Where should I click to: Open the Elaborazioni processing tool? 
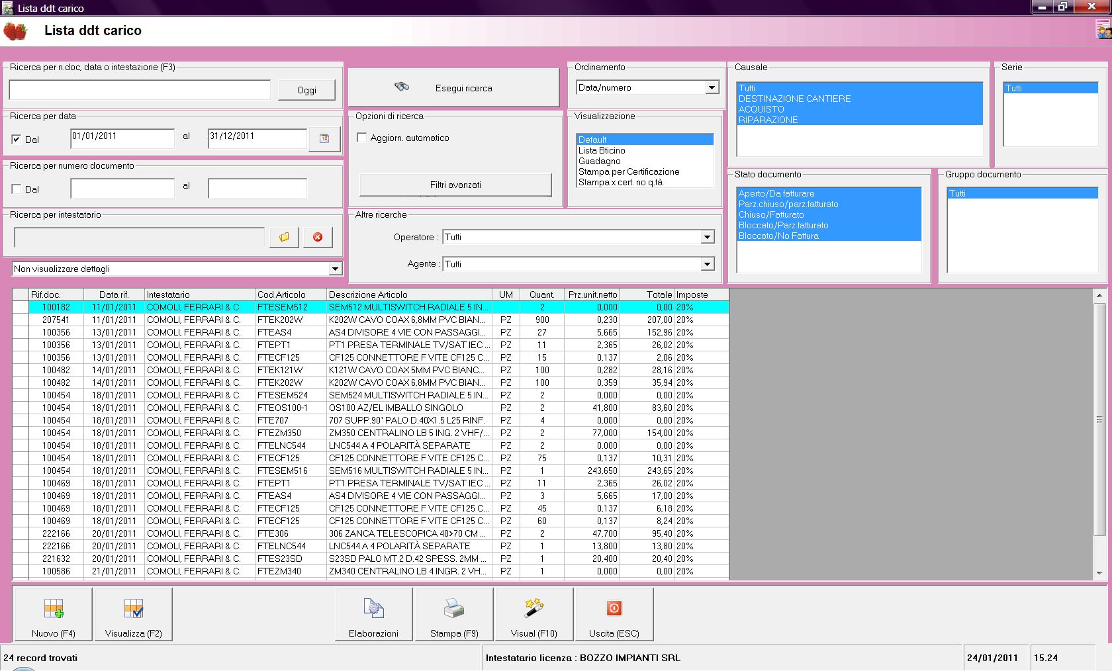click(x=373, y=609)
